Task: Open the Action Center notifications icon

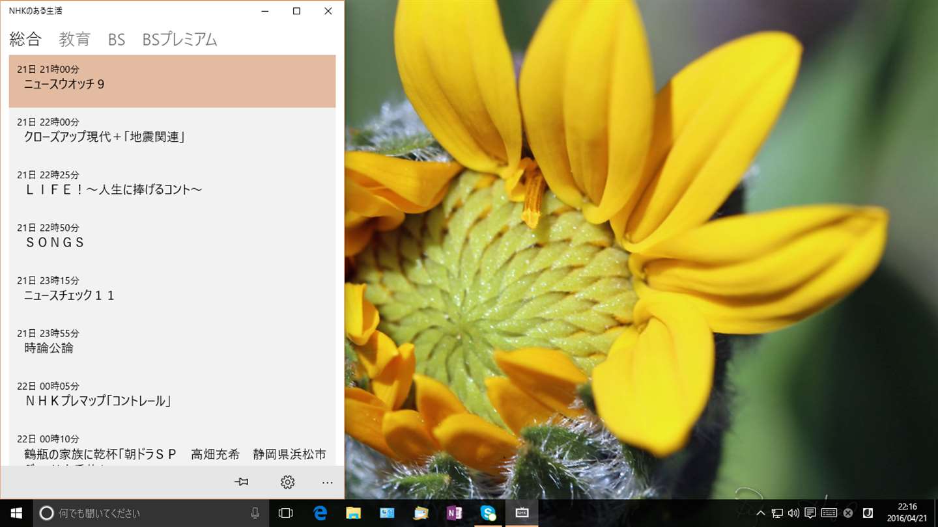Action: (x=810, y=513)
